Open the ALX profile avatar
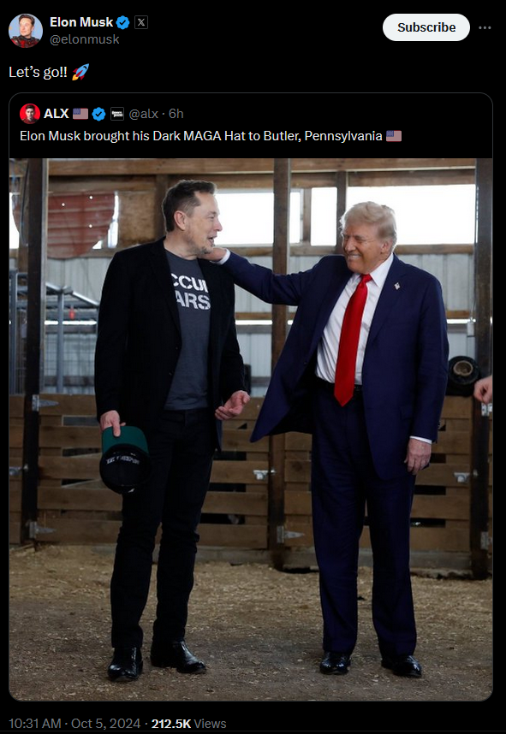The height and width of the screenshot is (734, 506). [x=30, y=114]
